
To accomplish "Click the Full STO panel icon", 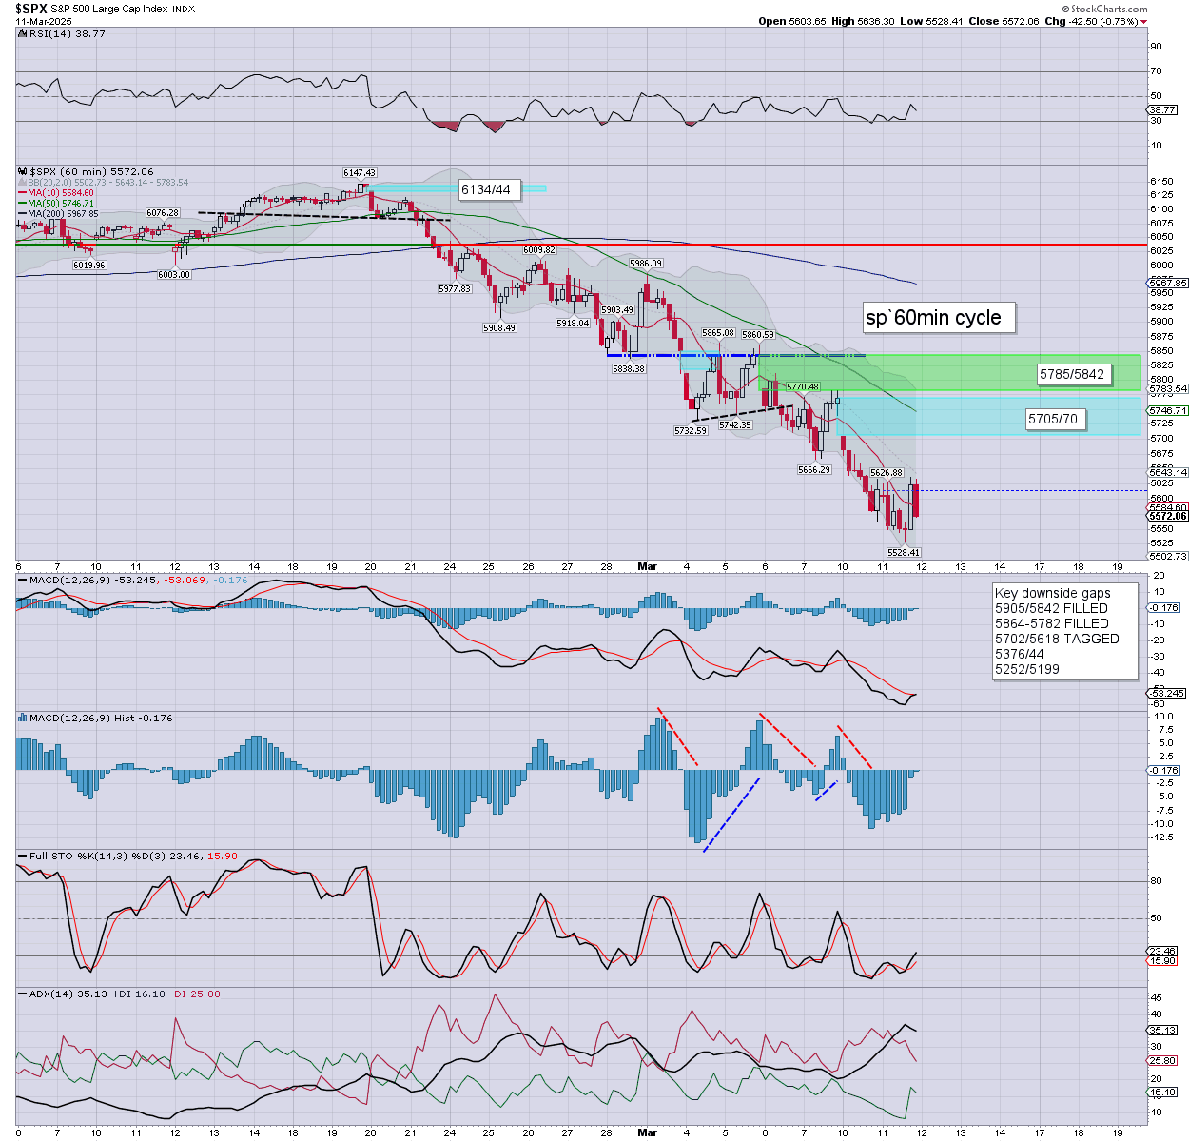I will [x=22, y=856].
